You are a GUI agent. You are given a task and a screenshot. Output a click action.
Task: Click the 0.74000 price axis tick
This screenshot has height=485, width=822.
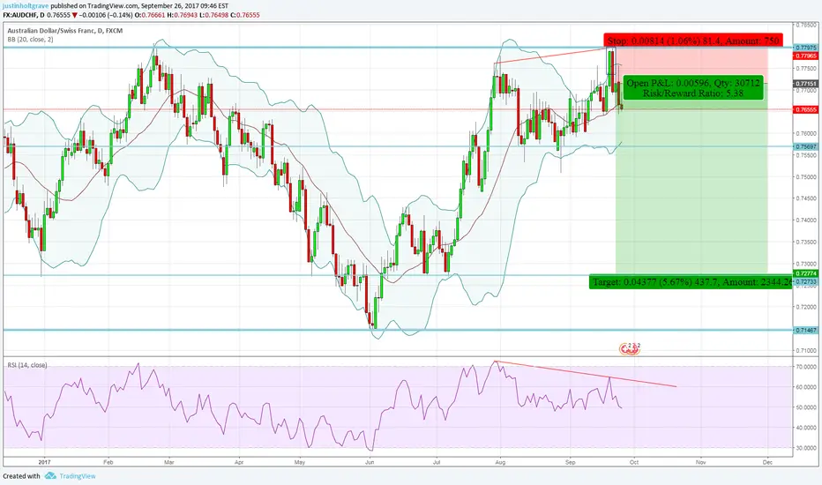807,220
